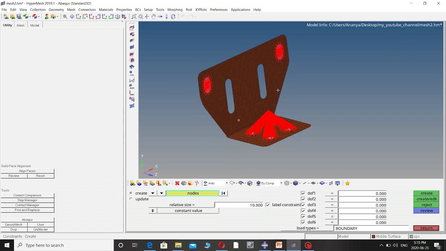
Task: Click the reset nodes selection button
Action: pyautogui.click(x=223, y=193)
